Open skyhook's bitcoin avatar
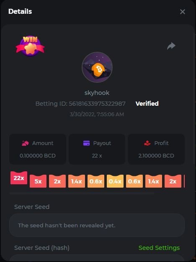This screenshot has width=196, height=262. point(97,67)
